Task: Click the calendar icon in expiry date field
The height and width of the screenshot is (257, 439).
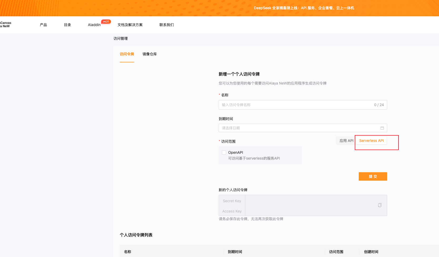Action: 382,128
